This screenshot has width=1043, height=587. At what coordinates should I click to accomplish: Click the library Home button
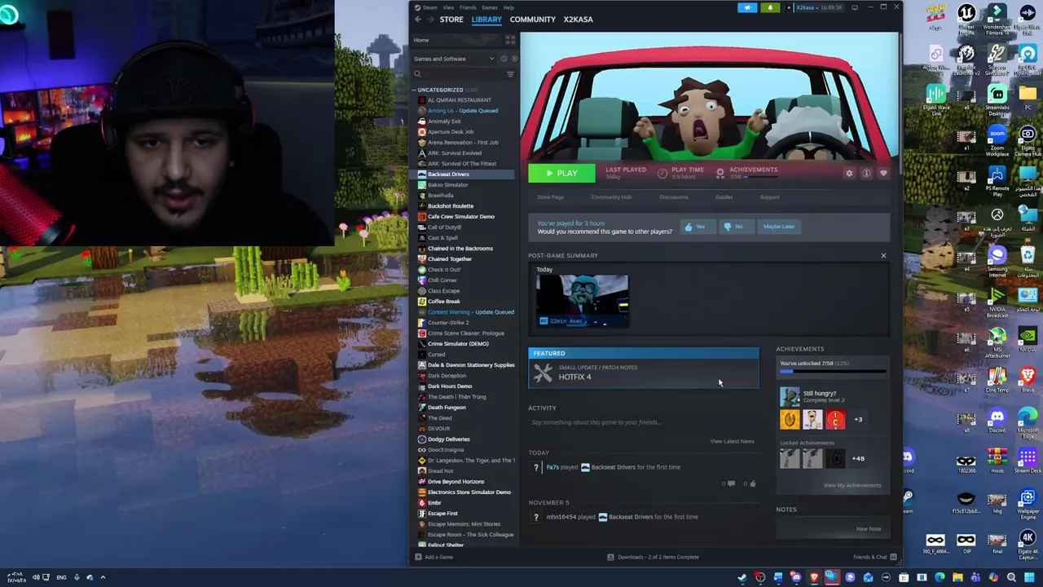[421, 40]
